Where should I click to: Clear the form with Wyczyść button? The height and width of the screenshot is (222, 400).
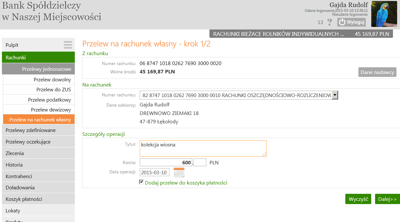358,199
